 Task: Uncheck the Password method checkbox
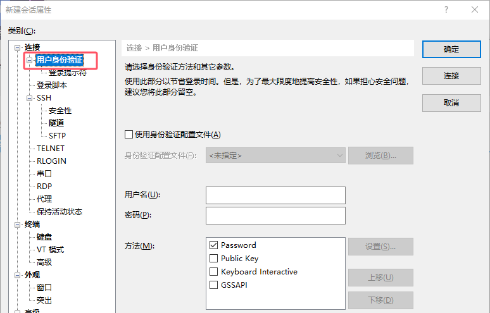click(x=213, y=245)
